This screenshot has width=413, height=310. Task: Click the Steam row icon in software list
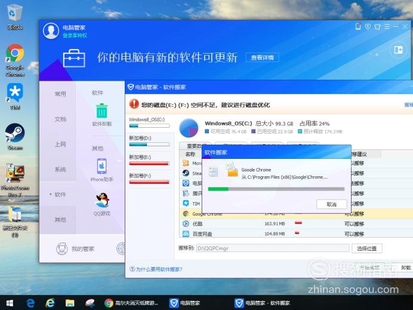[186, 173]
